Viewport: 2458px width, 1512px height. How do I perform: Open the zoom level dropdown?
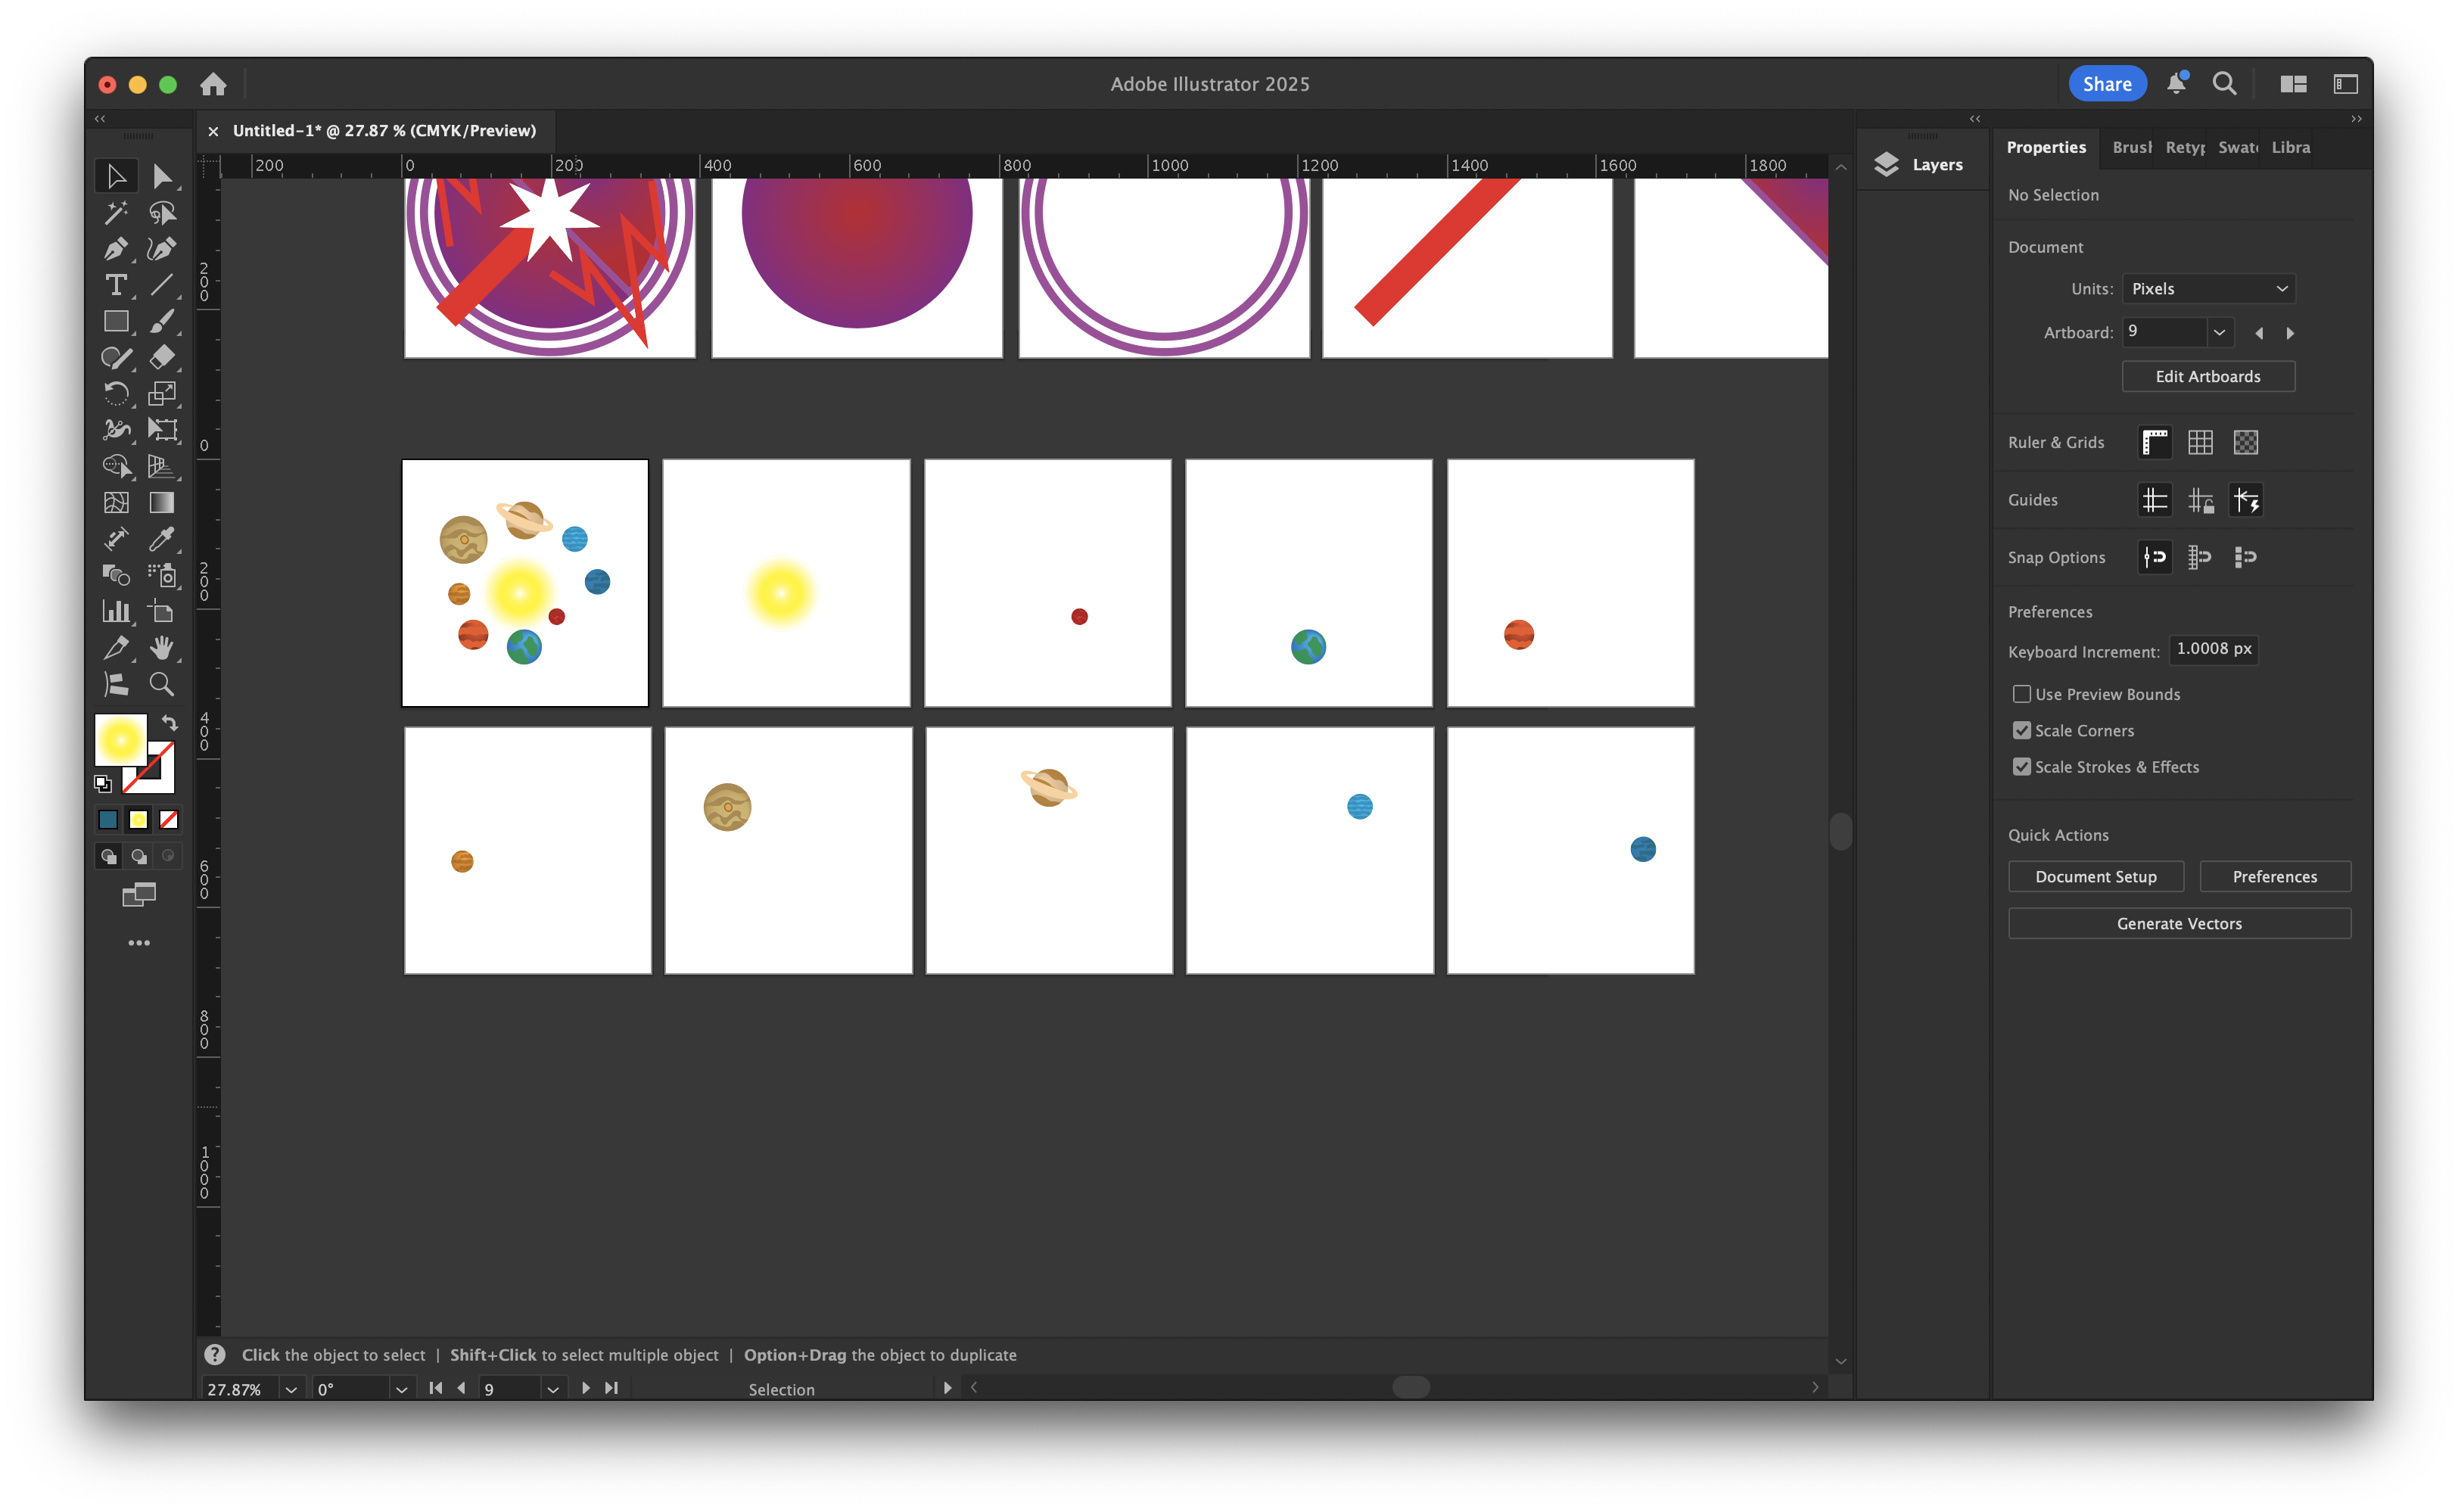click(290, 1388)
